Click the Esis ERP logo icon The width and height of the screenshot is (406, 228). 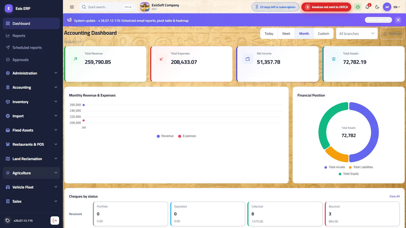tap(9, 8)
